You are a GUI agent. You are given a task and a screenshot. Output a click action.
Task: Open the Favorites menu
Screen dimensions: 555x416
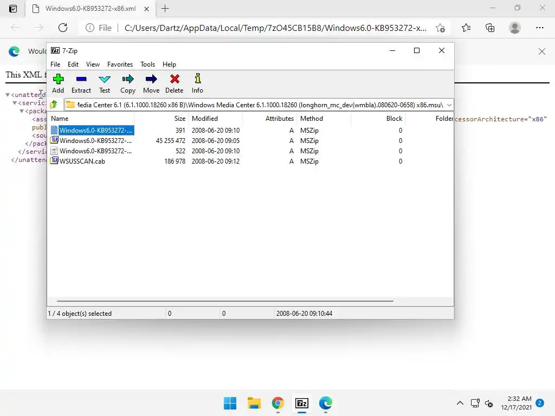(x=120, y=64)
